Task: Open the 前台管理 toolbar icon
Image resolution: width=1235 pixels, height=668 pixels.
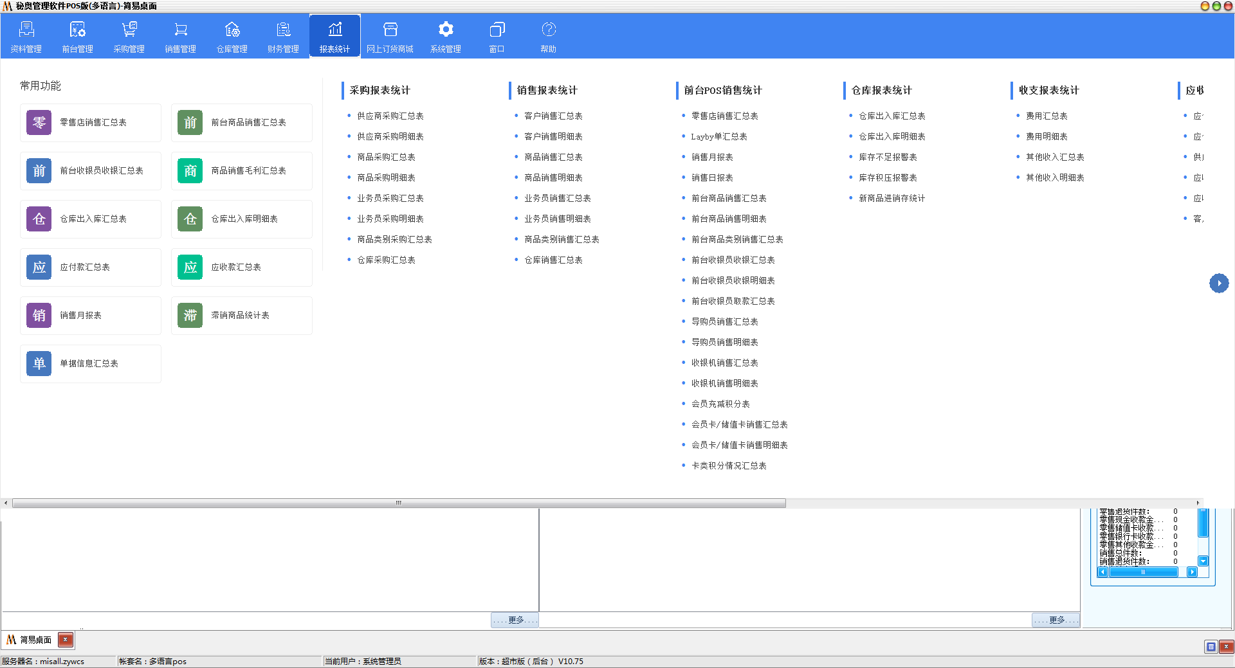Action: [78, 36]
